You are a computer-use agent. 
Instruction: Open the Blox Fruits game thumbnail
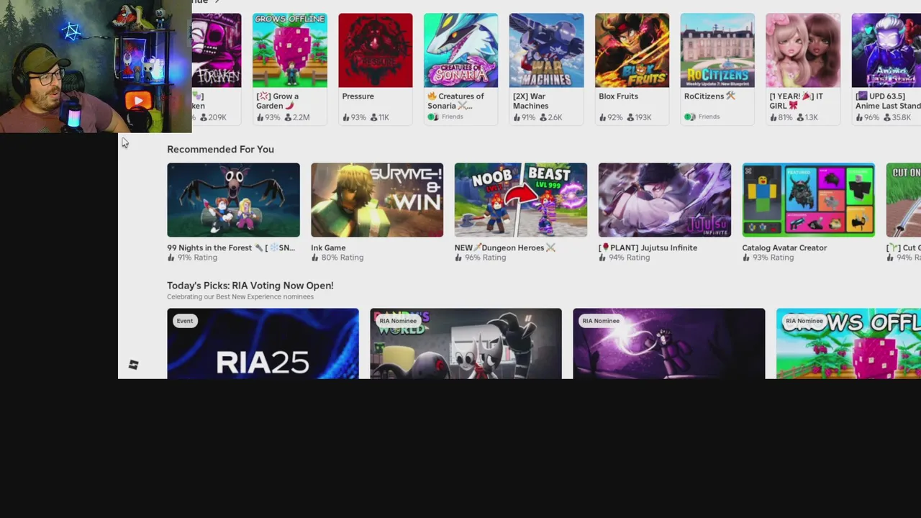tap(632, 50)
